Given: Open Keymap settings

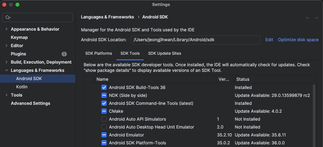Looking at the screenshot, I should tap(19, 37).
